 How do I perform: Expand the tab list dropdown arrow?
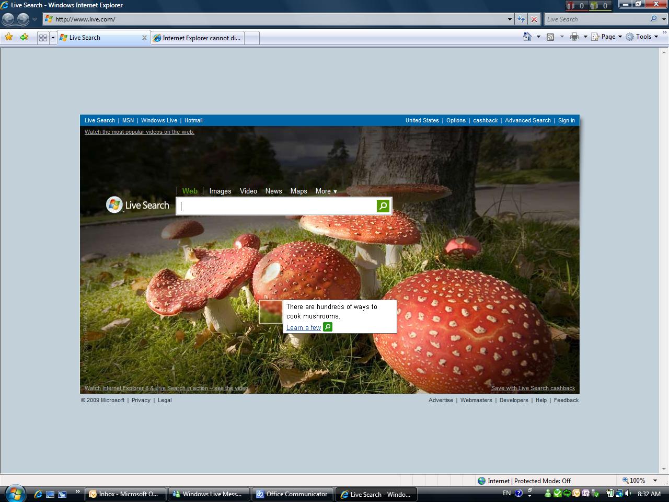(x=53, y=38)
